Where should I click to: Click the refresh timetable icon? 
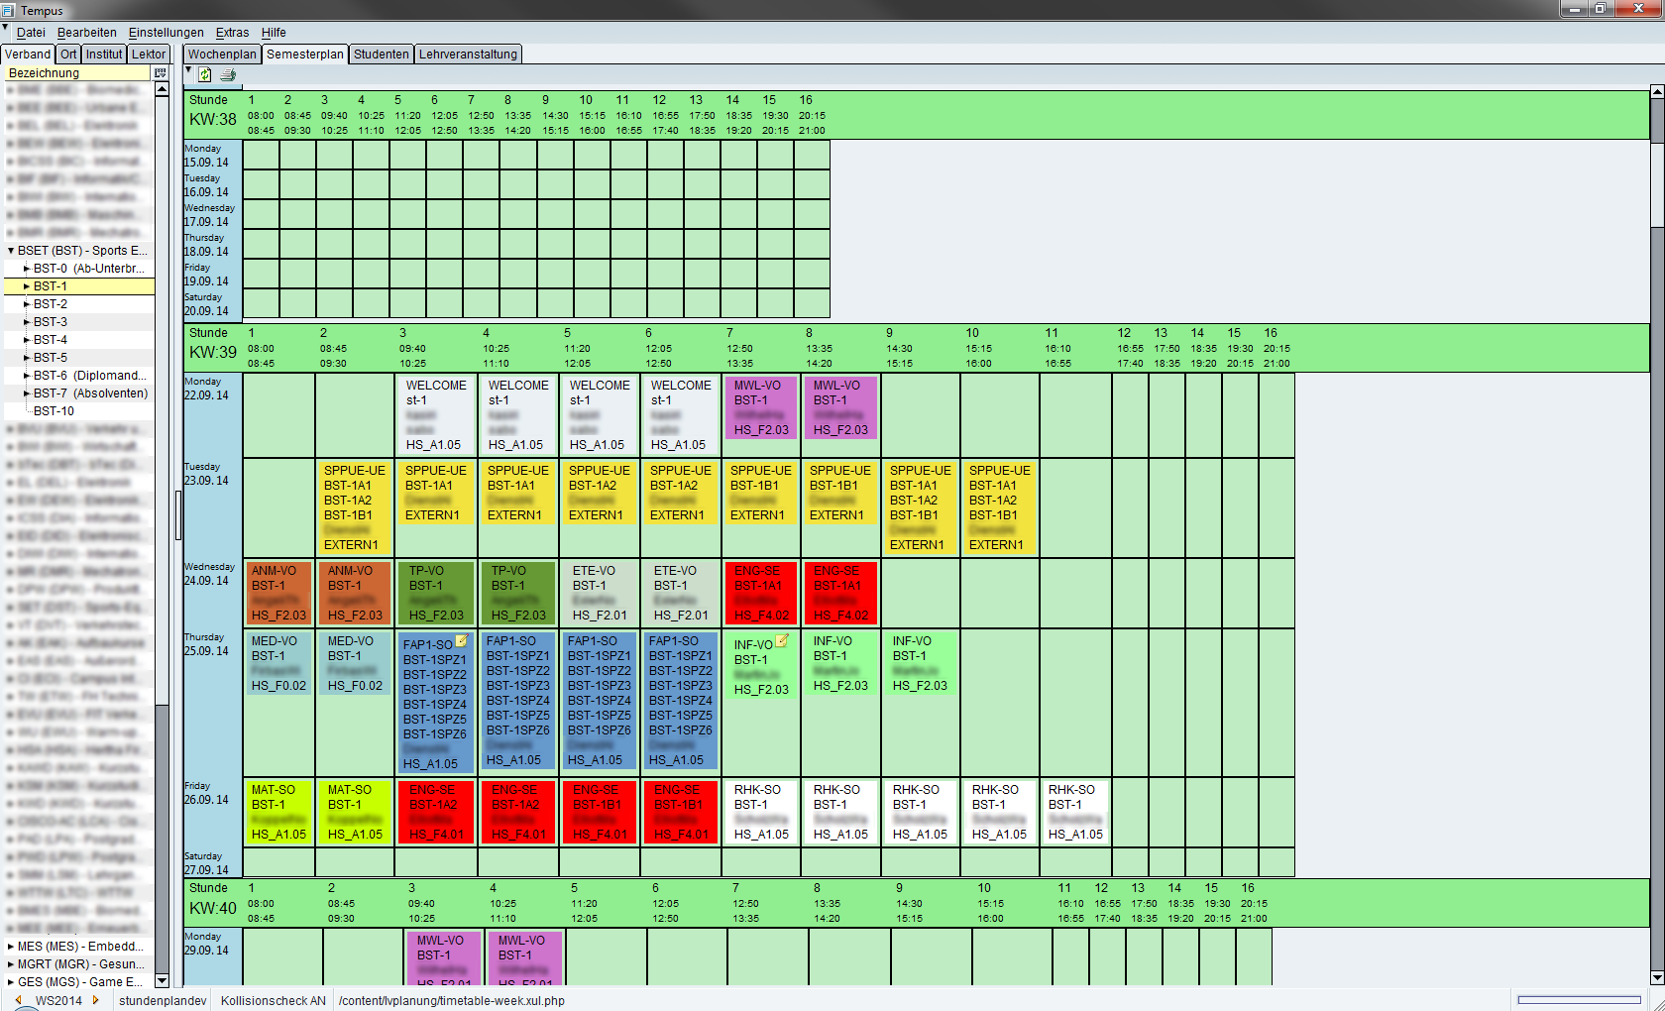pyautogui.click(x=205, y=74)
